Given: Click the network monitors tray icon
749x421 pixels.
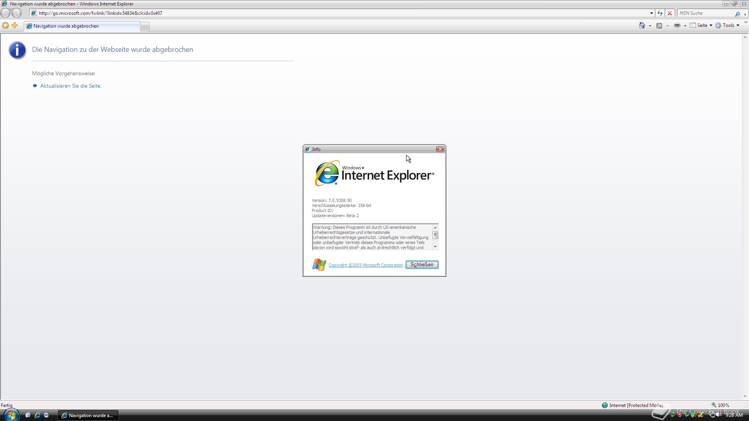Looking at the screenshot, I should tap(712, 414).
